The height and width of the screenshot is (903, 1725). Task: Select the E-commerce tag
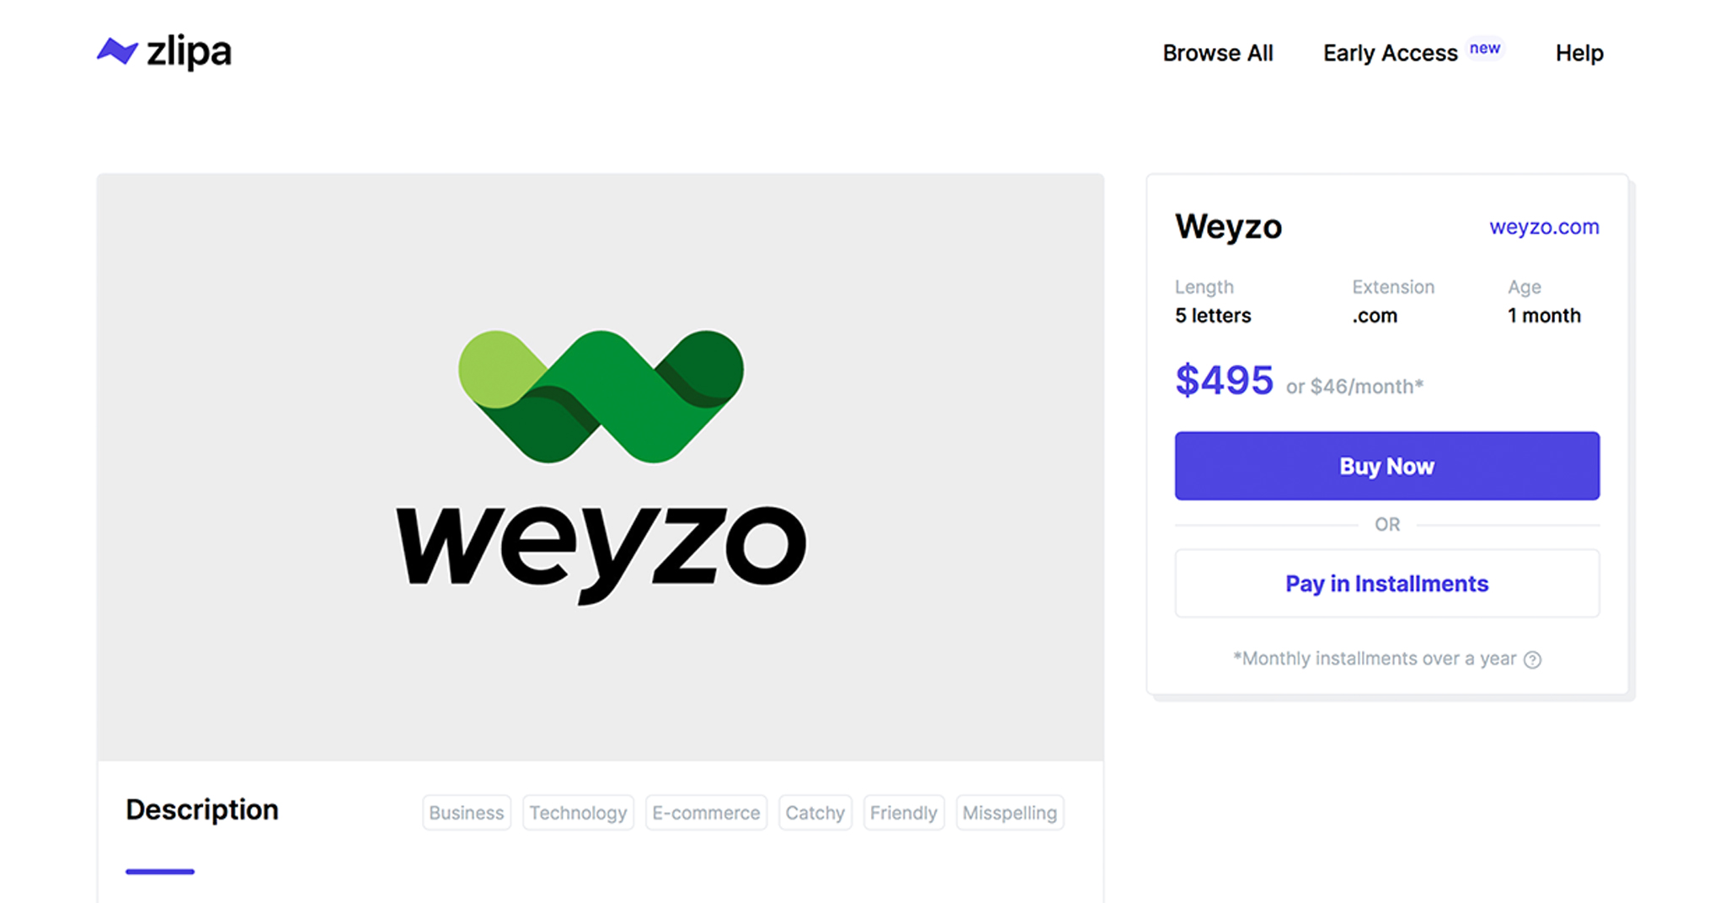click(x=706, y=813)
